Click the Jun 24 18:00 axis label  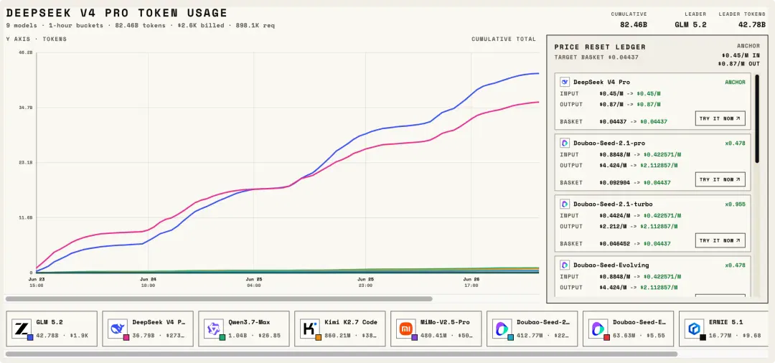click(x=148, y=282)
